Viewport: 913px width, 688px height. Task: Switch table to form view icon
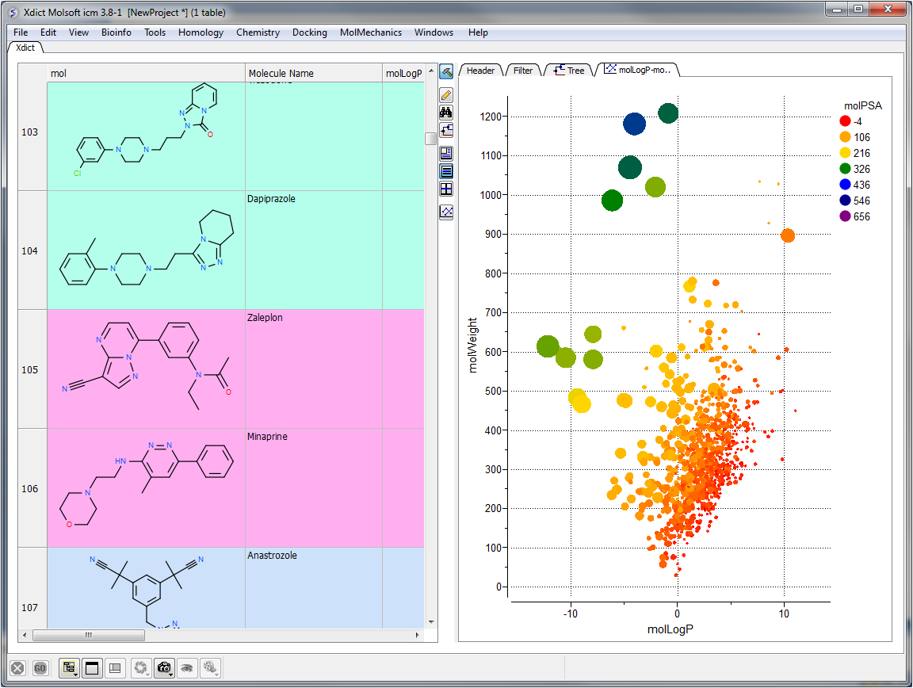[446, 154]
